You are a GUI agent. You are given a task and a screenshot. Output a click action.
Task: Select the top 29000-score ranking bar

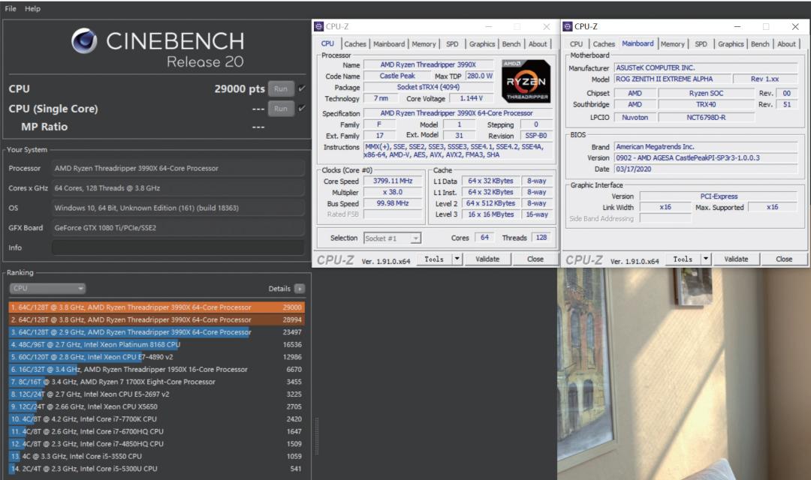[x=156, y=307]
